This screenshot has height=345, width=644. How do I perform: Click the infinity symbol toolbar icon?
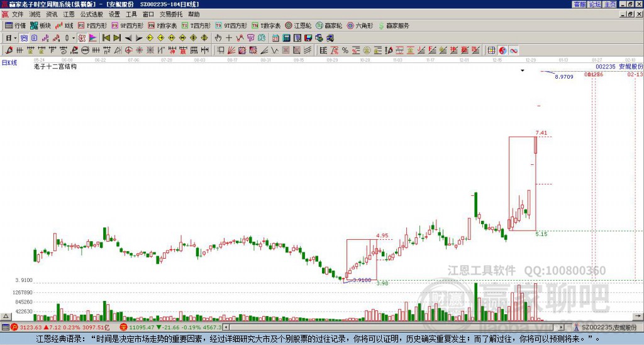coord(514,50)
